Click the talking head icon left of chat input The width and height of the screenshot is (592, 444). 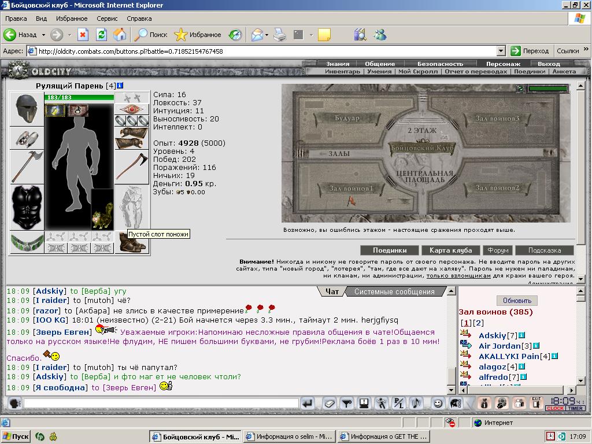pos(14,404)
